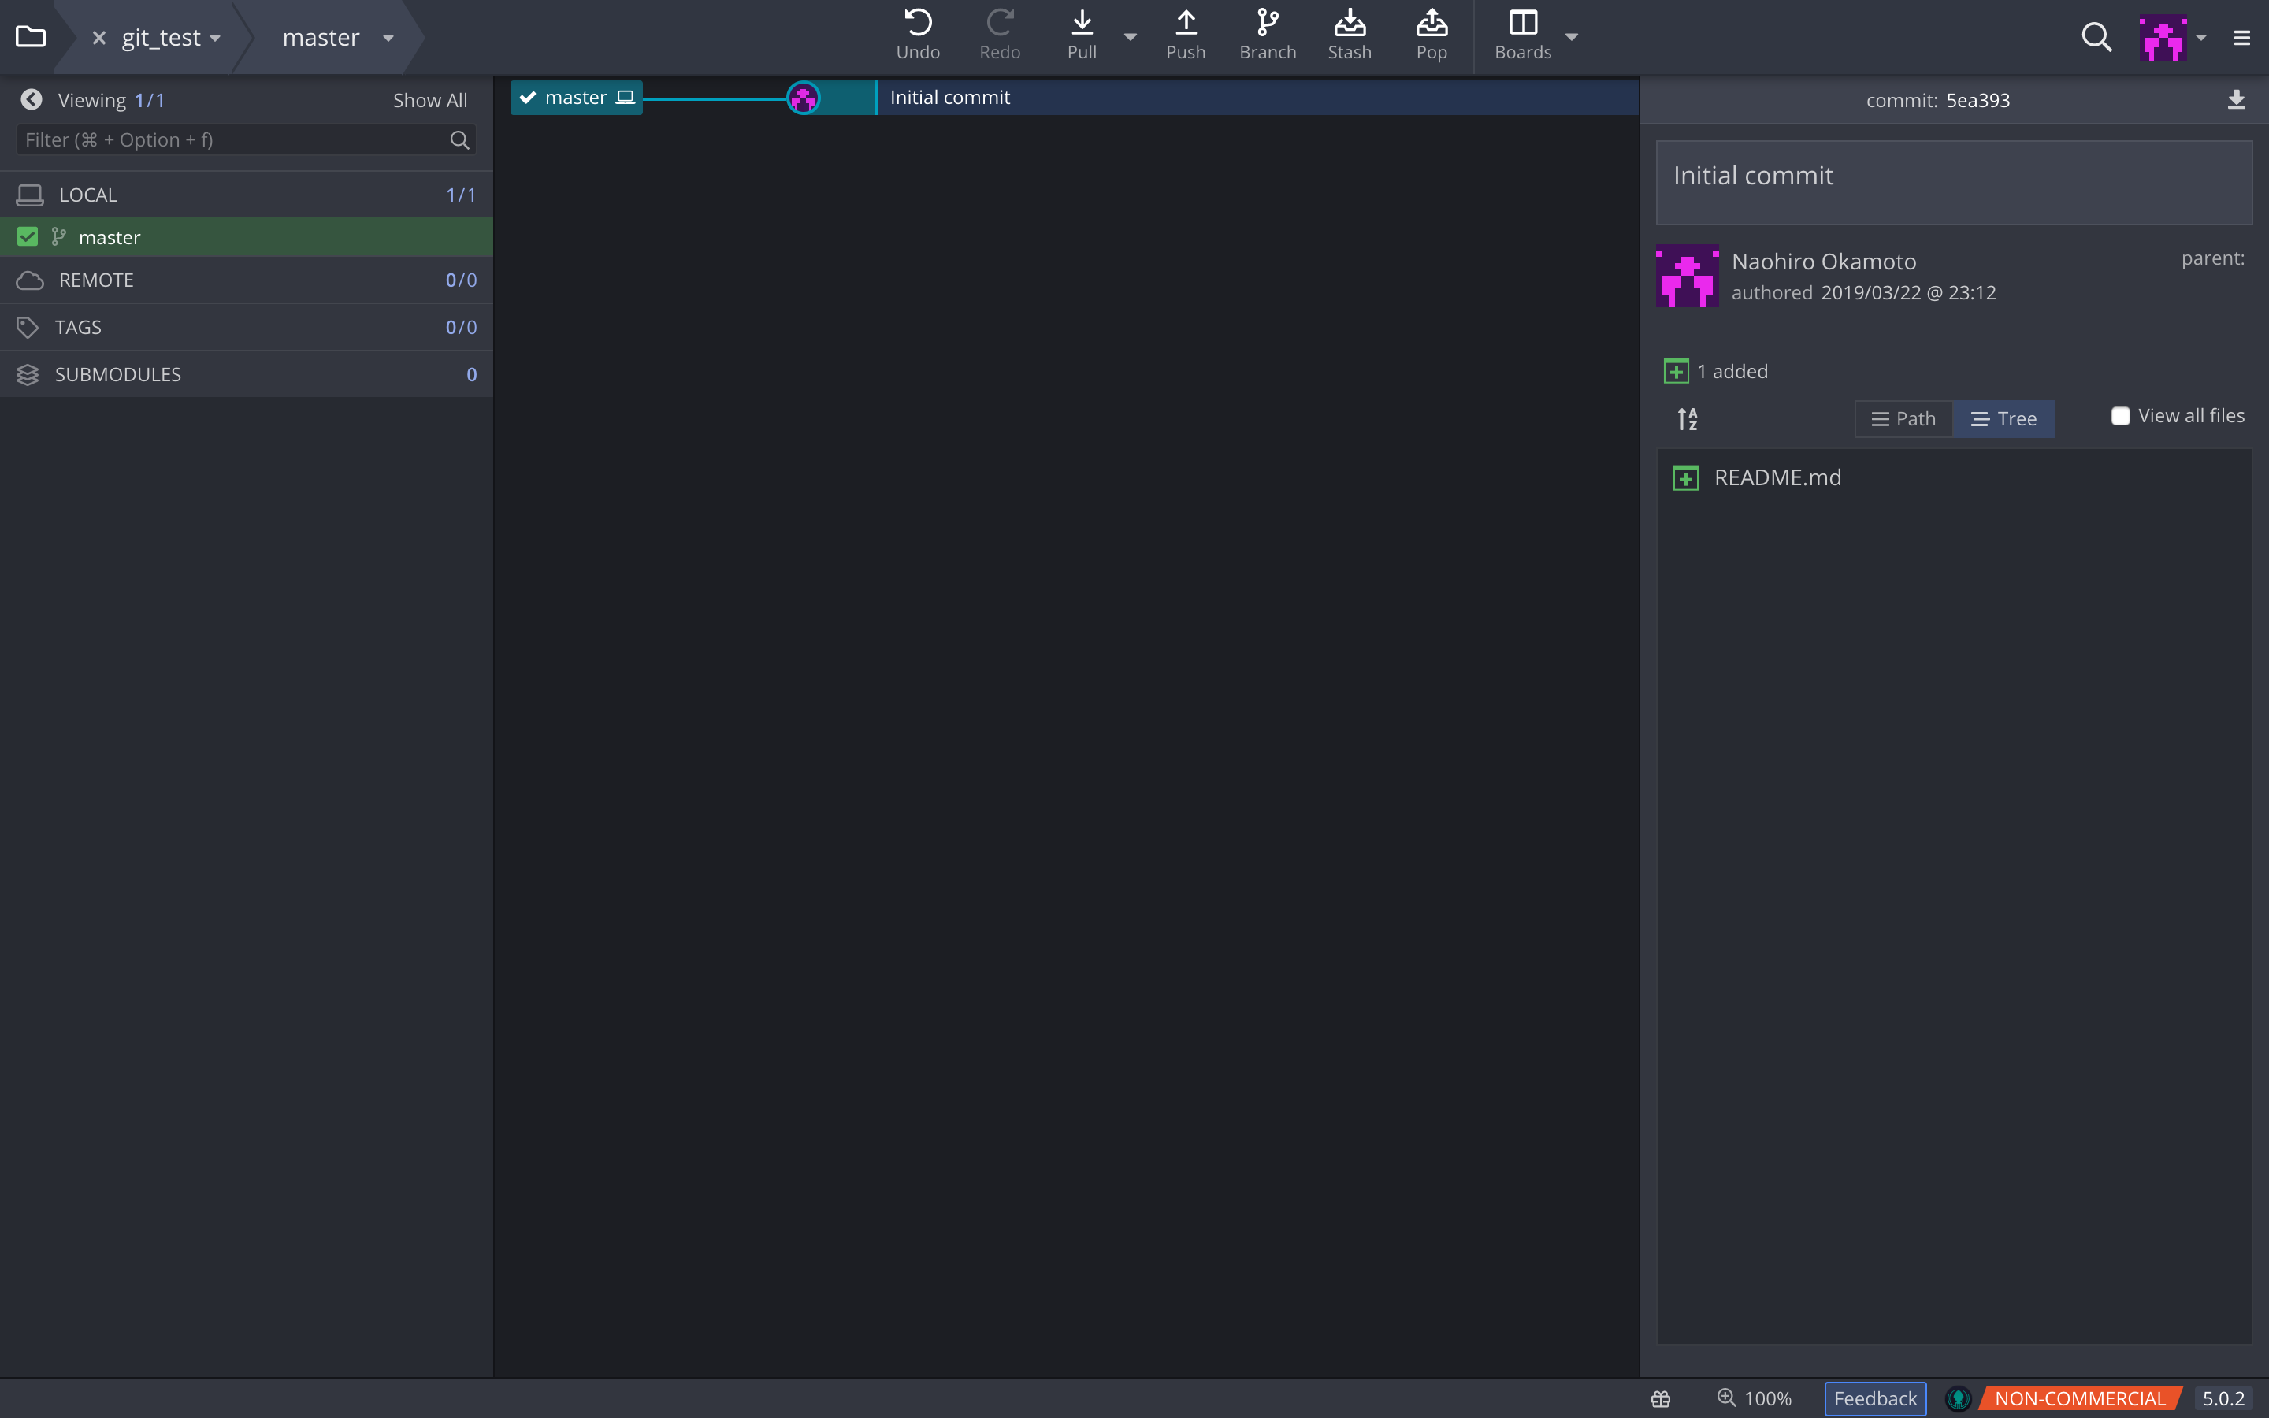
Task: Click the download patch icon near commit 5ea393
Action: pyautogui.click(x=2237, y=99)
